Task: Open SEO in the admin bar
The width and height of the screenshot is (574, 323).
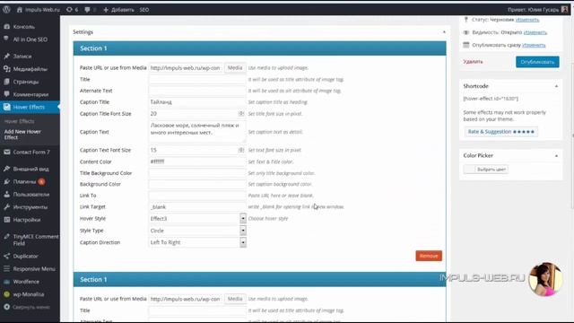Action: click(x=143, y=10)
